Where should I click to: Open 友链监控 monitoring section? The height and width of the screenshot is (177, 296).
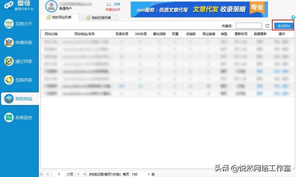point(18,117)
